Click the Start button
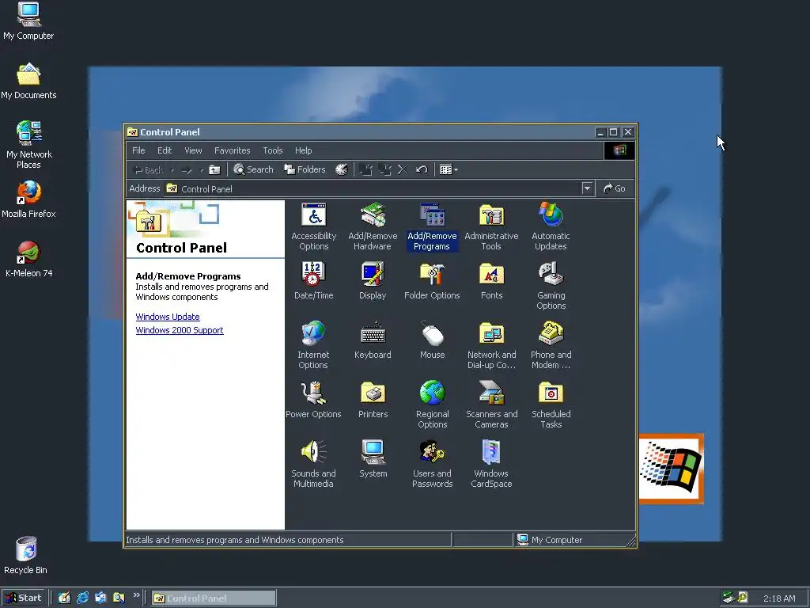Image resolution: width=810 pixels, height=608 pixels. point(23,598)
